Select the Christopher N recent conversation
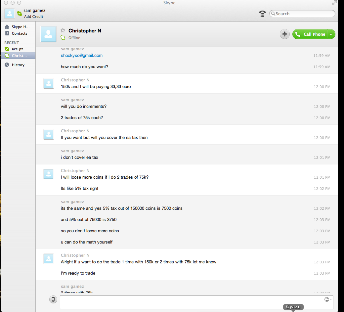Viewport: 344px width, 312px height. point(19,56)
